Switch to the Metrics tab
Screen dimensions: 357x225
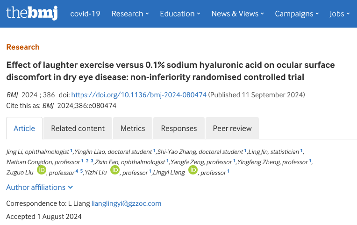[133, 128]
